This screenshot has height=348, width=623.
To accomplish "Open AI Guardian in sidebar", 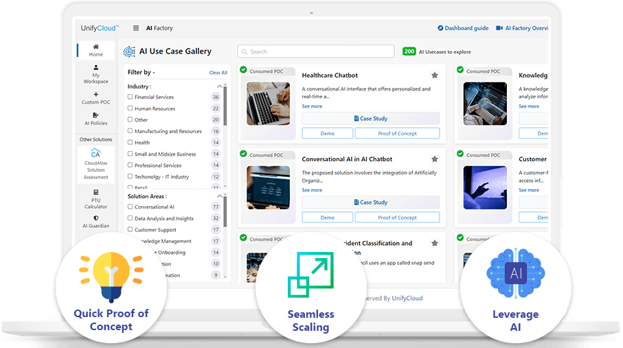I will pos(95,222).
